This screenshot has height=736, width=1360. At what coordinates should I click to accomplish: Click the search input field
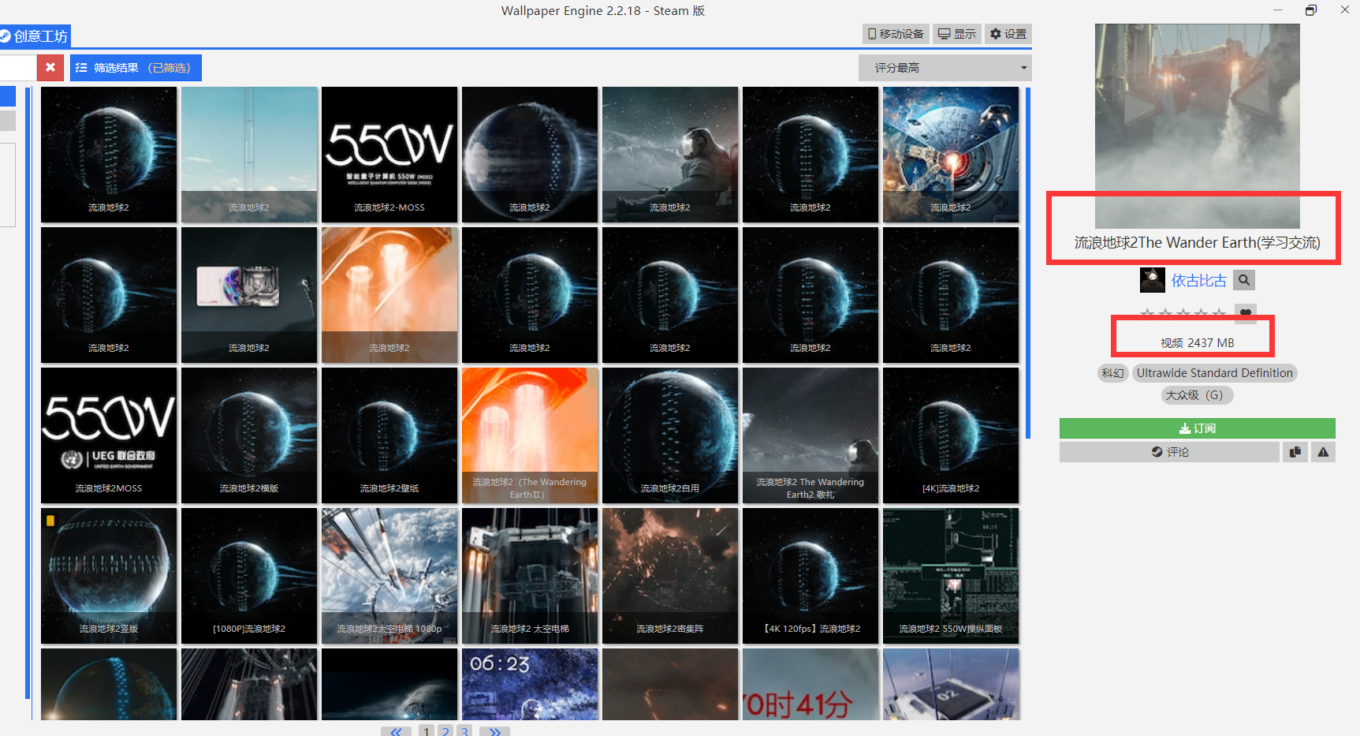coord(18,68)
